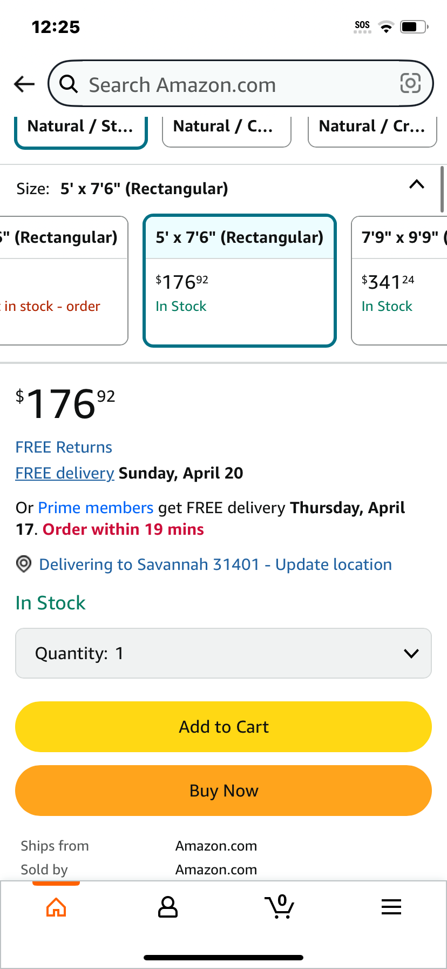Image resolution: width=447 pixels, height=969 pixels.
Task: Collapse the Size section chevron
Action: click(x=417, y=184)
